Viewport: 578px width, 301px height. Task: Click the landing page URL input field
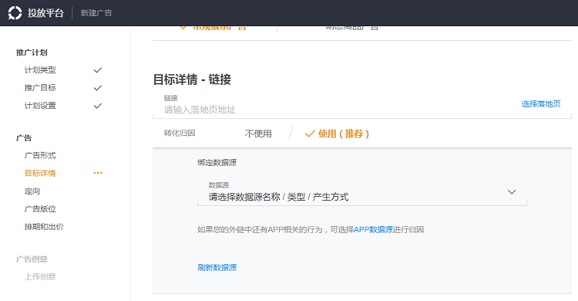tap(362, 106)
